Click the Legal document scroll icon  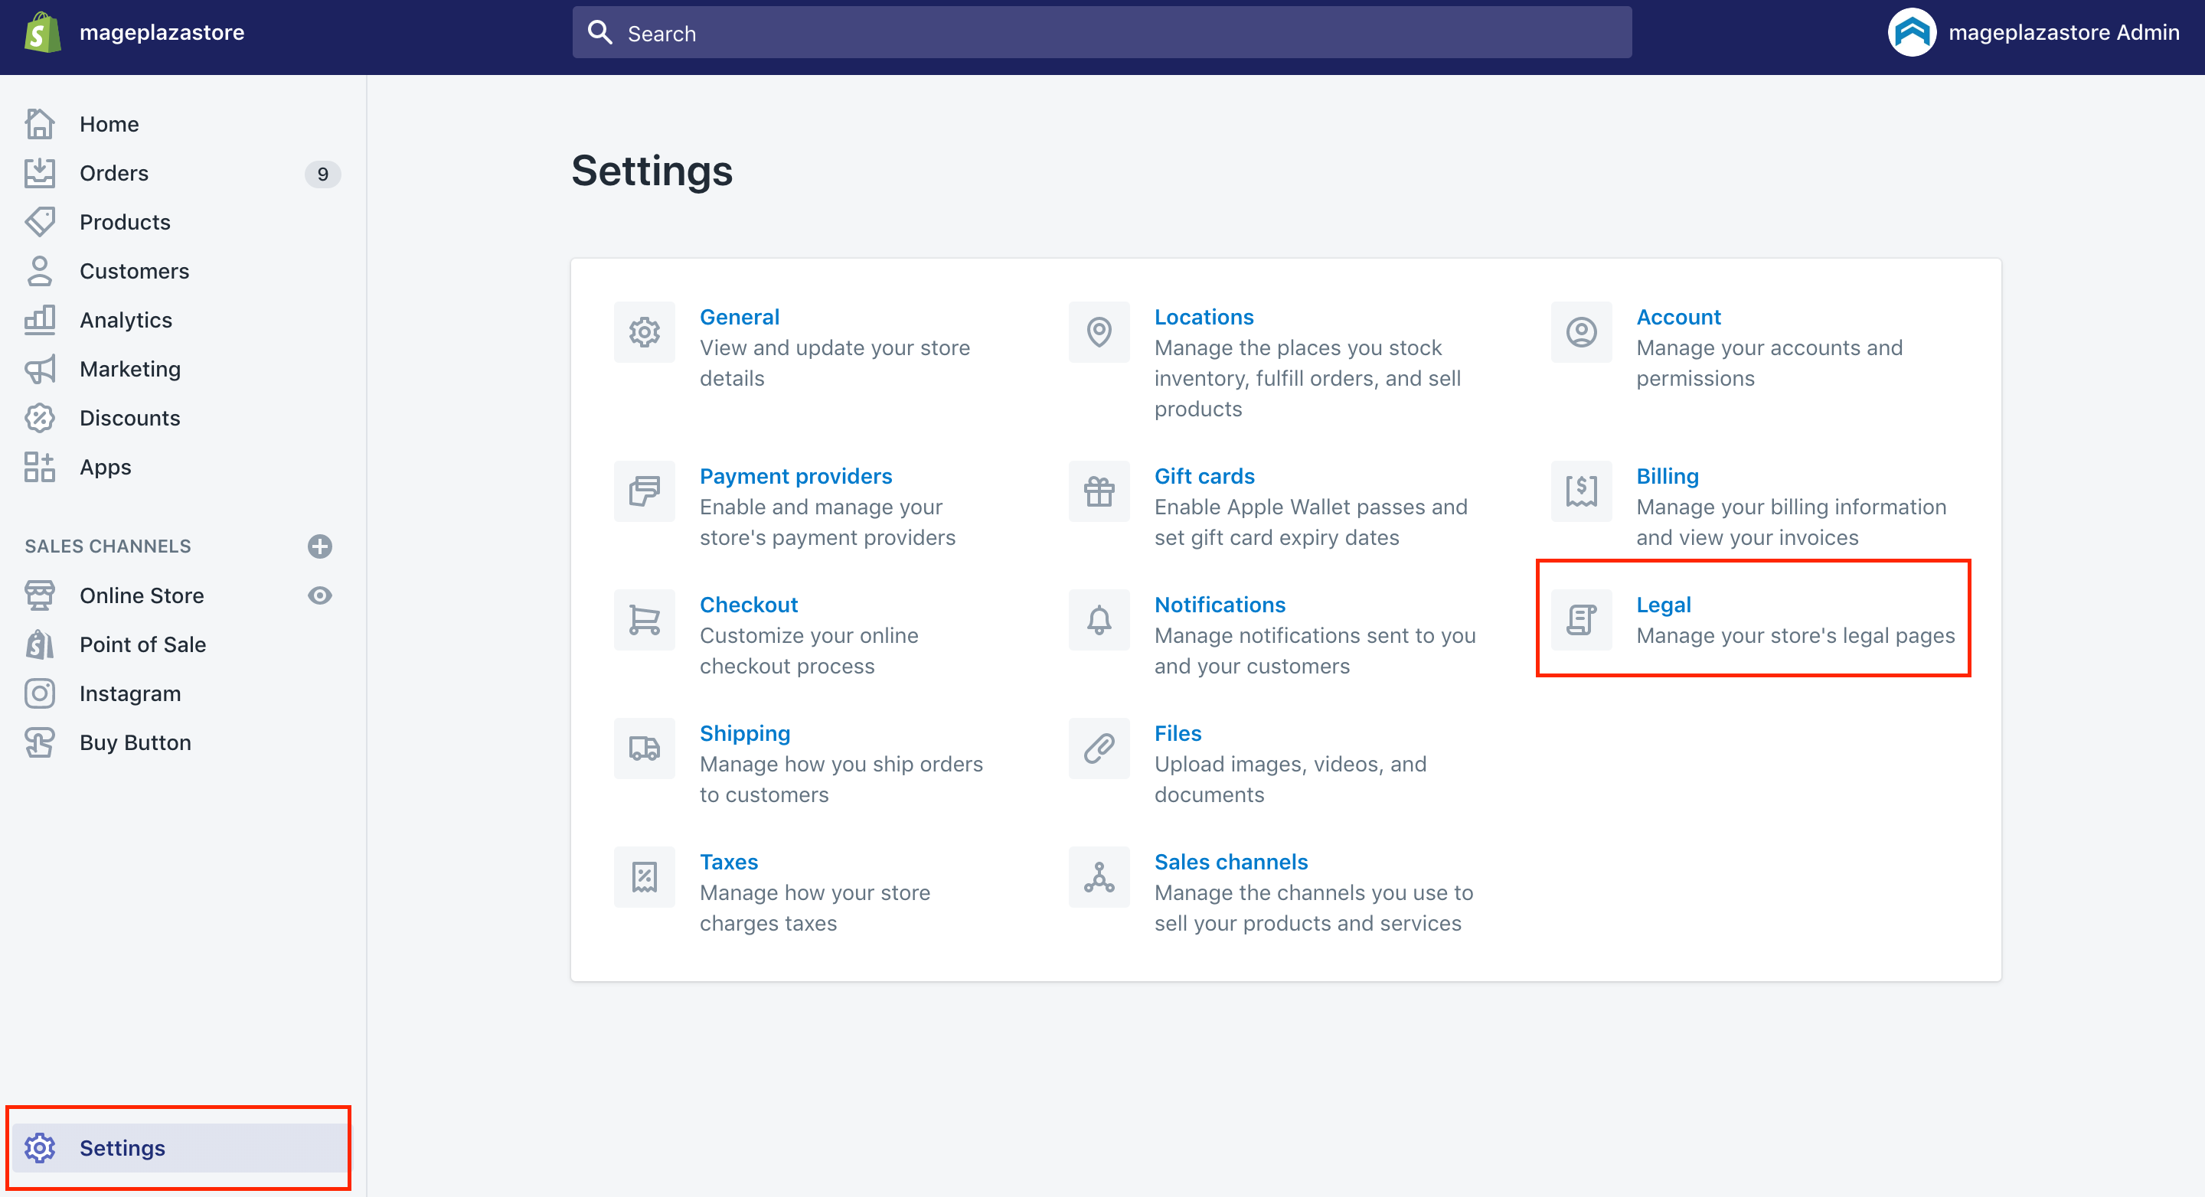point(1581,619)
